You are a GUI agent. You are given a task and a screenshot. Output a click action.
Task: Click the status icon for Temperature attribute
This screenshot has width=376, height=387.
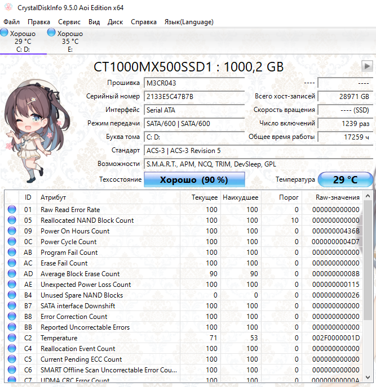click(12, 338)
